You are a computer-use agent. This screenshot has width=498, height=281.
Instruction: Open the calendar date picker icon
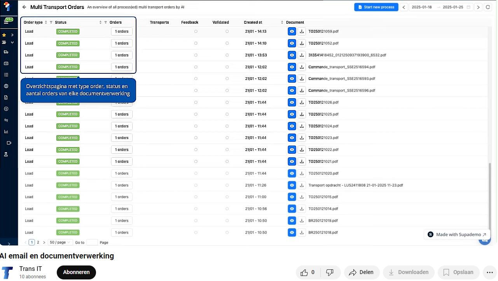tap(468, 7)
